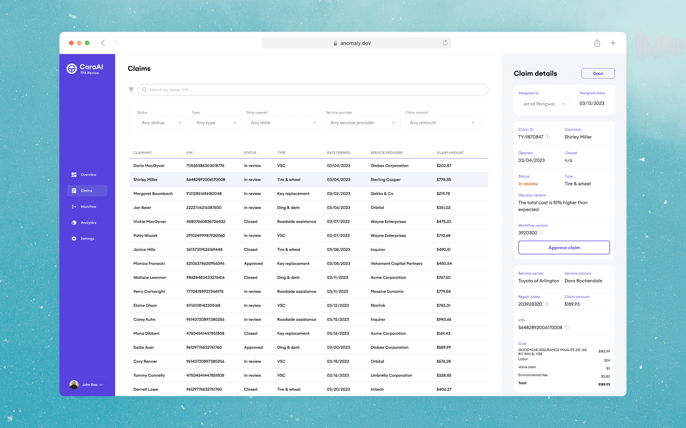Click the browser share icon
Image resolution: width=686 pixels, height=428 pixels.
click(x=597, y=43)
